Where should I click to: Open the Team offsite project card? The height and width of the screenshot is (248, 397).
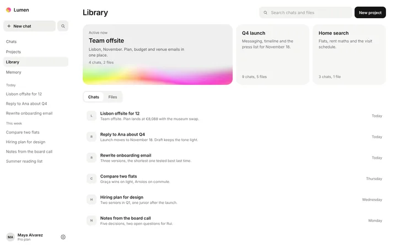pyautogui.click(x=158, y=55)
